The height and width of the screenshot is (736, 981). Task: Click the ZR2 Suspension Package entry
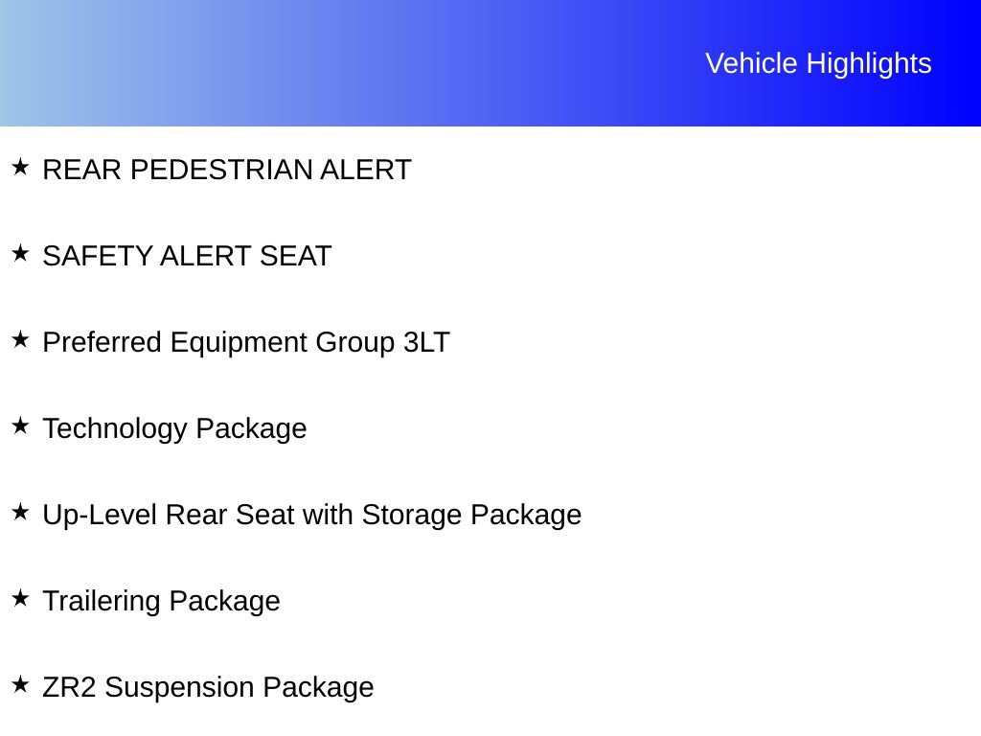click(x=208, y=687)
